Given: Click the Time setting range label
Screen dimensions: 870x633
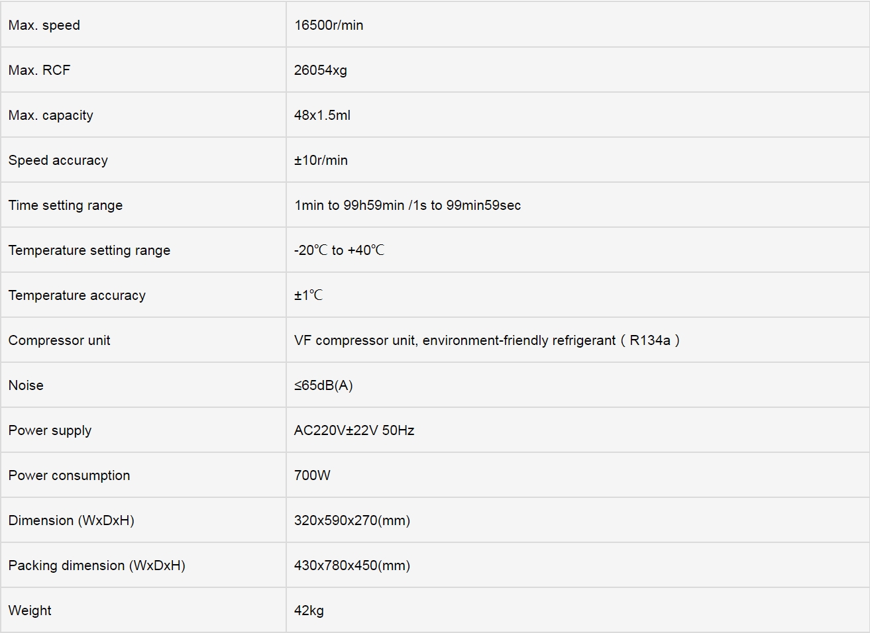Looking at the screenshot, I should click(x=65, y=205).
